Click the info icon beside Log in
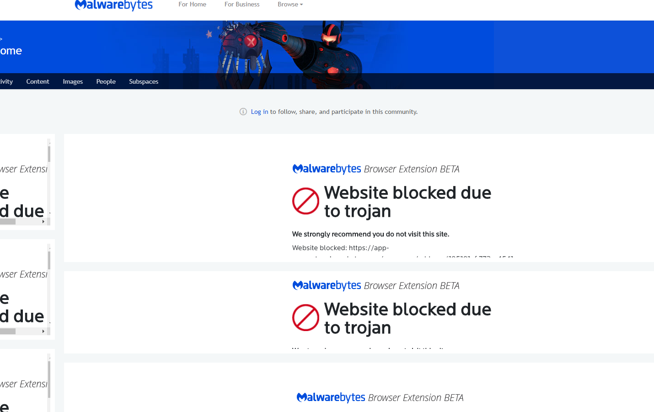 click(243, 112)
